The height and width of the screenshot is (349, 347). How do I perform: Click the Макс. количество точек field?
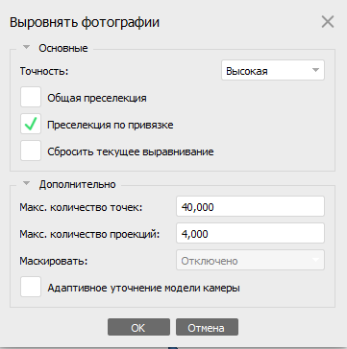tap(250, 207)
